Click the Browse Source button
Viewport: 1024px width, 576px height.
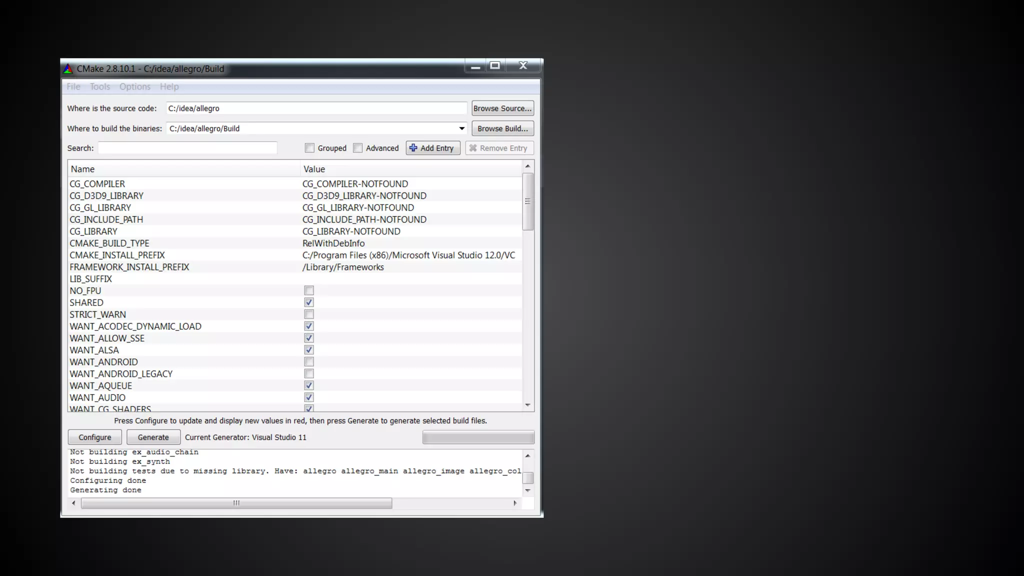click(x=502, y=108)
